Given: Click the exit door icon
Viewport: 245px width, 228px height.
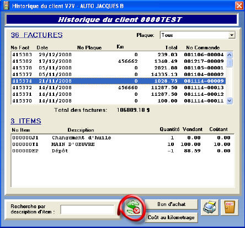Looking at the screenshot, I should (230, 208).
